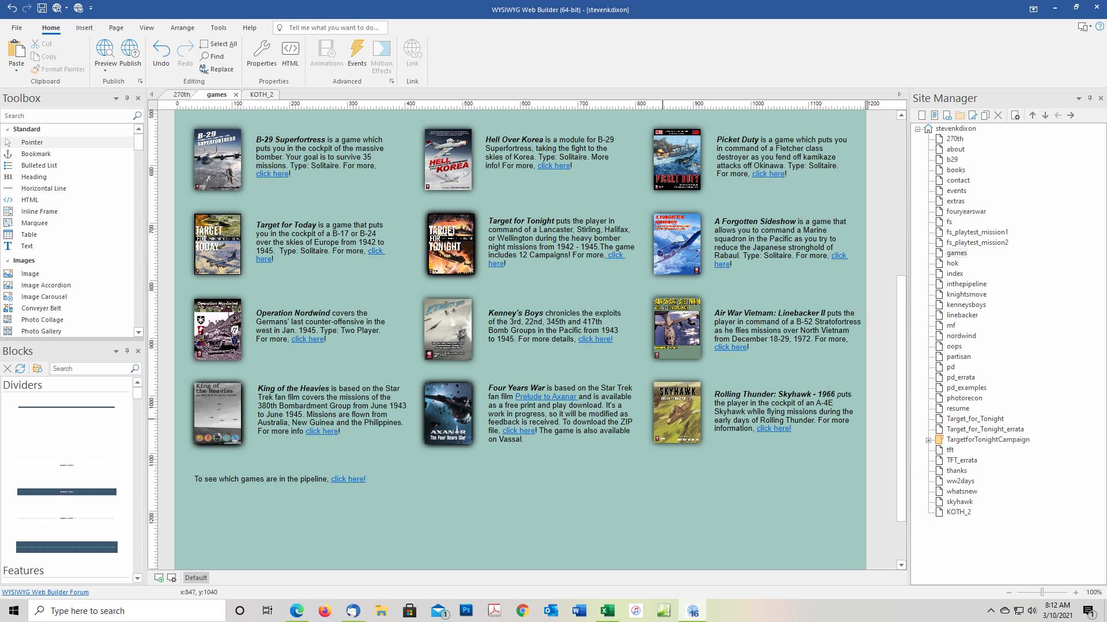Open the Properties wrench tool

[262, 48]
